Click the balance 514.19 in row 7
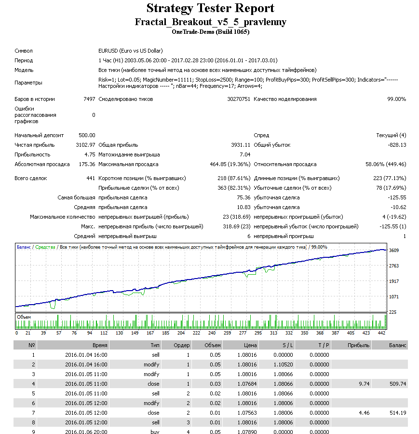The image size is (419, 434). 398,413
